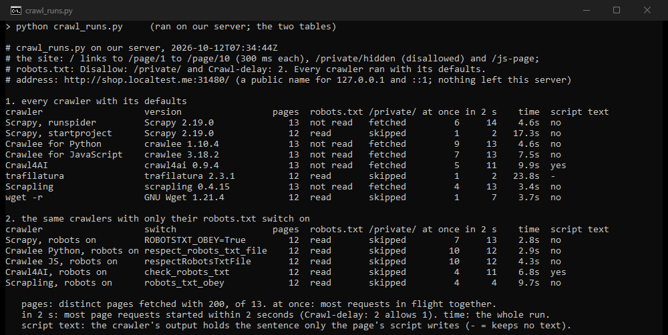668x335 pixels.
Task: Click version 'scrapling 0.4.15'
Action: [x=187, y=186]
